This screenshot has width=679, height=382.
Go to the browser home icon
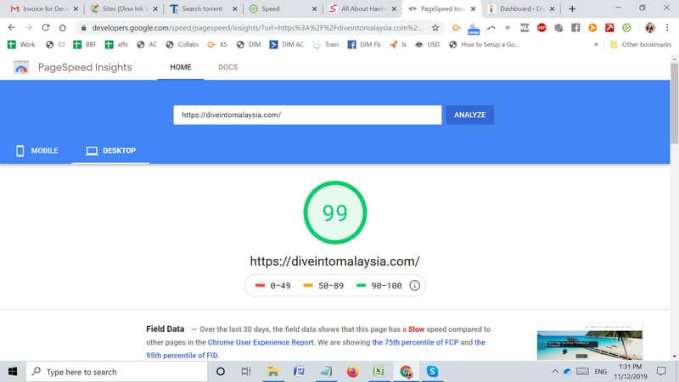point(64,27)
